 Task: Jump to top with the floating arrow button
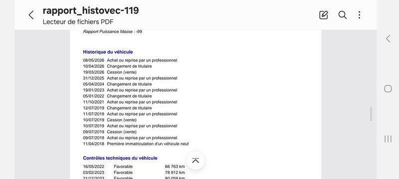(196, 161)
